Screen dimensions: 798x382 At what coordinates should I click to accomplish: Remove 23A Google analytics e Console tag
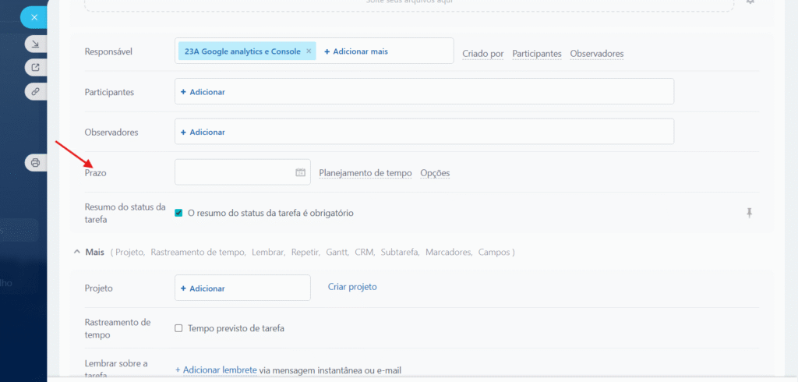point(309,51)
